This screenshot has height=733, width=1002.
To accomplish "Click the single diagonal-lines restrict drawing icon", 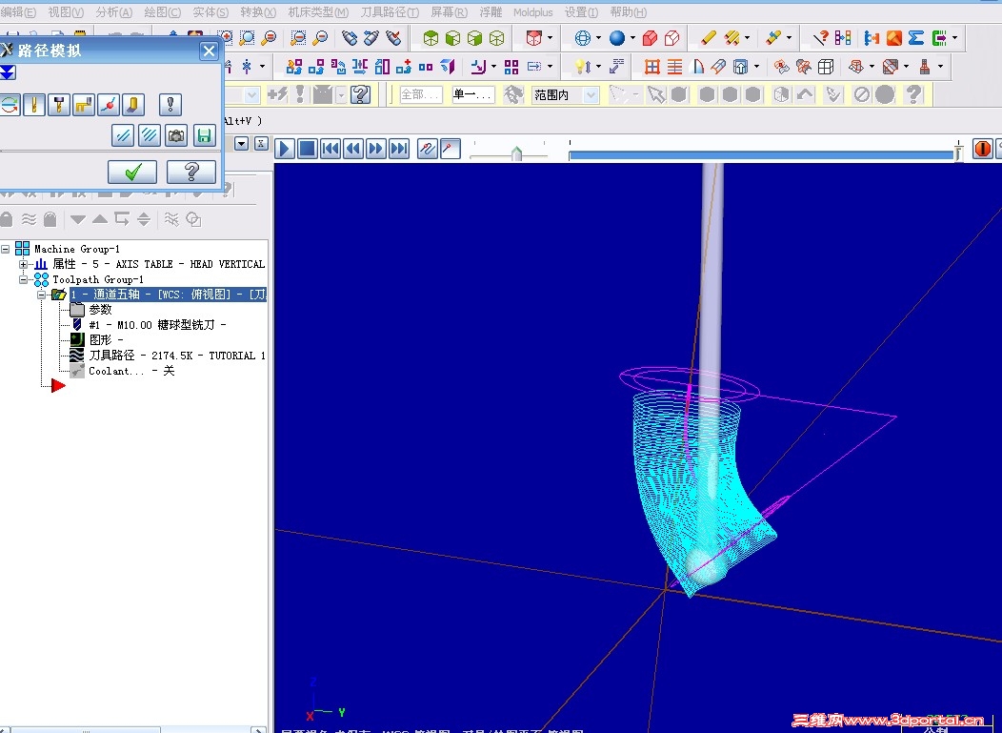I will click(x=122, y=135).
